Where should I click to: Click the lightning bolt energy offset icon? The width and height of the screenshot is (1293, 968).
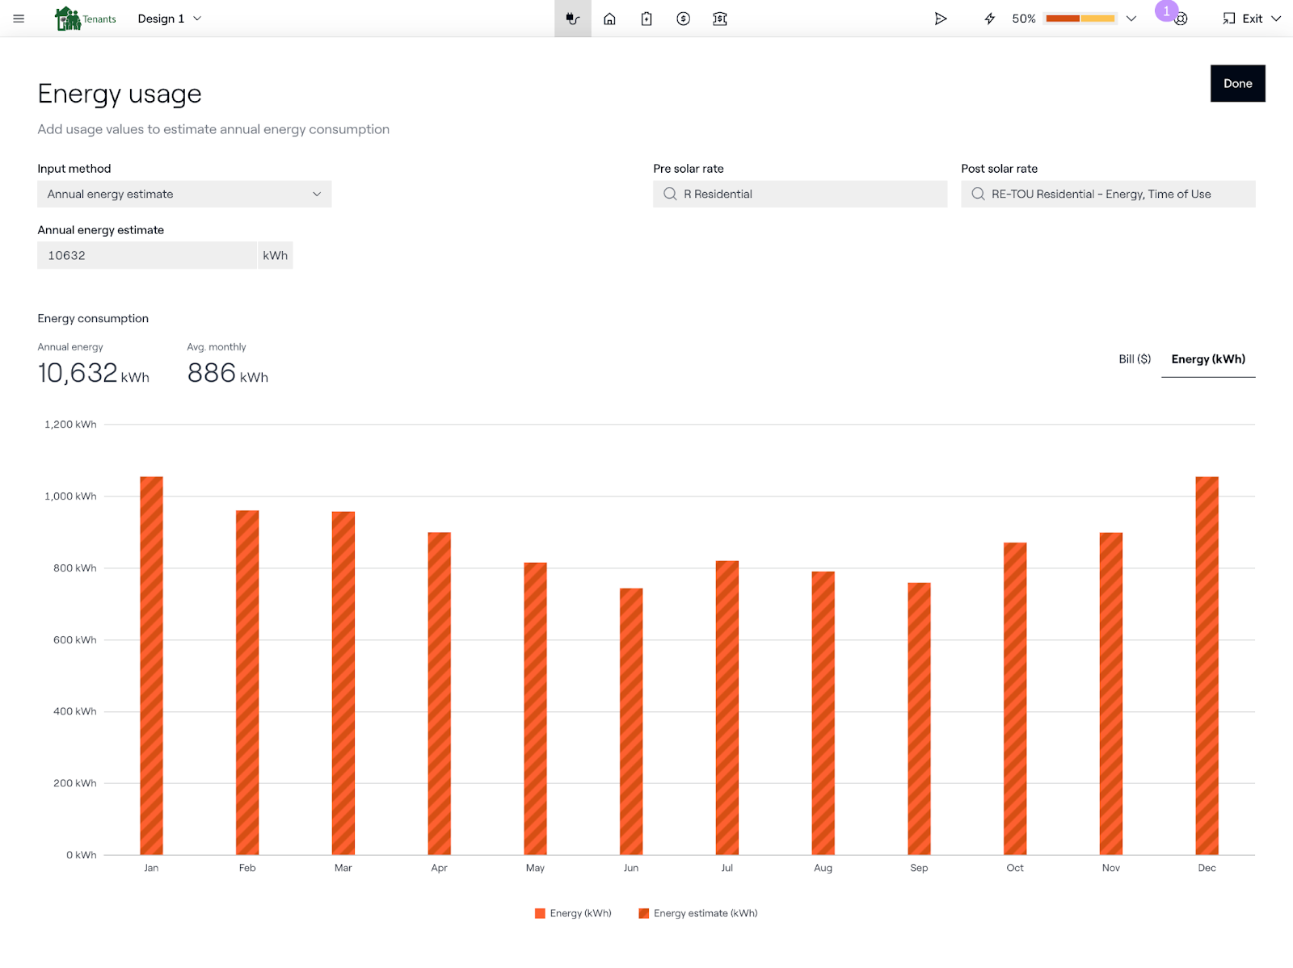(x=989, y=19)
